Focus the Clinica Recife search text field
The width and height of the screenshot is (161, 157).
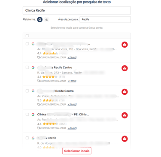coord(77,10)
